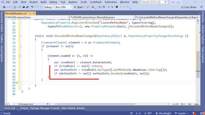
Task: Open the OnLoadedMethodNameChanged member dropdown
Action: (168, 17)
